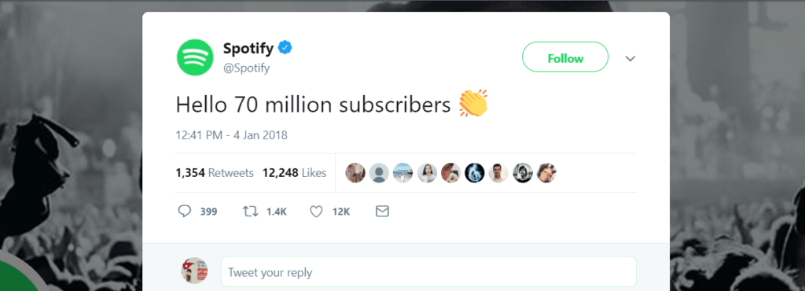This screenshot has height=291, width=805.
Task: Click the retweet arrows icon
Action: coord(249,211)
